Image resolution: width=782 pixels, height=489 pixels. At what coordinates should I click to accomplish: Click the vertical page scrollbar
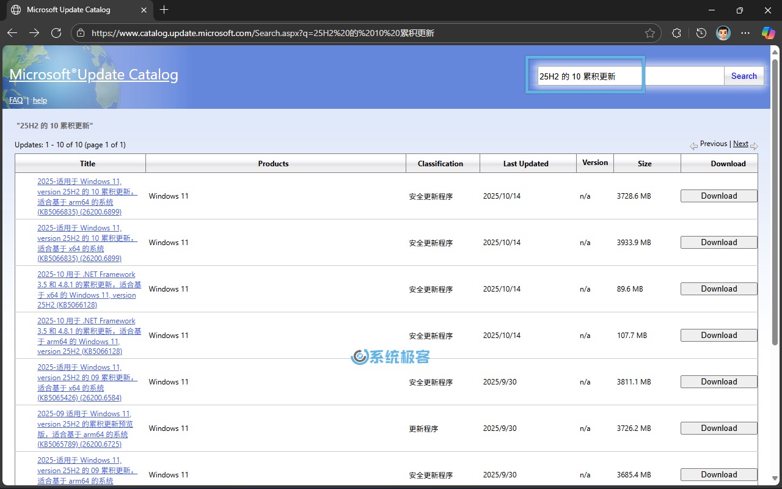pos(775,202)
